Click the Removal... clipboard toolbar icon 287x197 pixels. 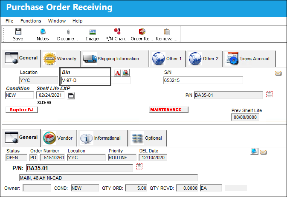(x=167, y=34)
